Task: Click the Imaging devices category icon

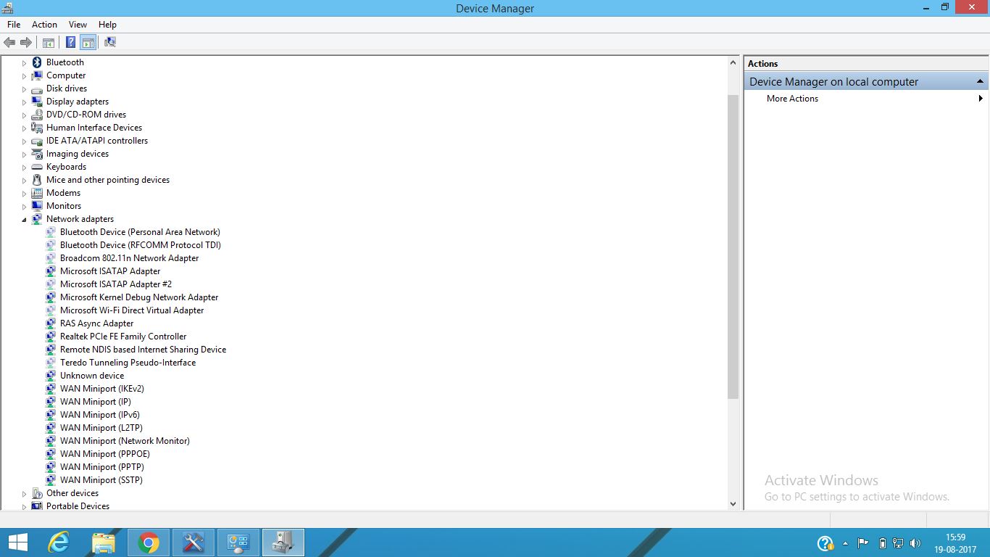Action: click(x=37, y=154)
